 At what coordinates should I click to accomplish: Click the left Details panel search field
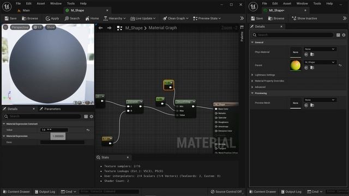coord(42,117)
